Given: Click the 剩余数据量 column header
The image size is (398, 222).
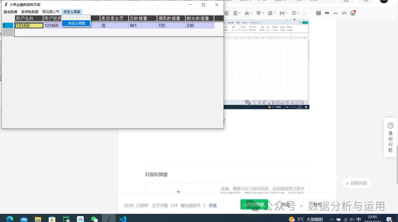Looking at the screenshot, I should click(199, 18).
